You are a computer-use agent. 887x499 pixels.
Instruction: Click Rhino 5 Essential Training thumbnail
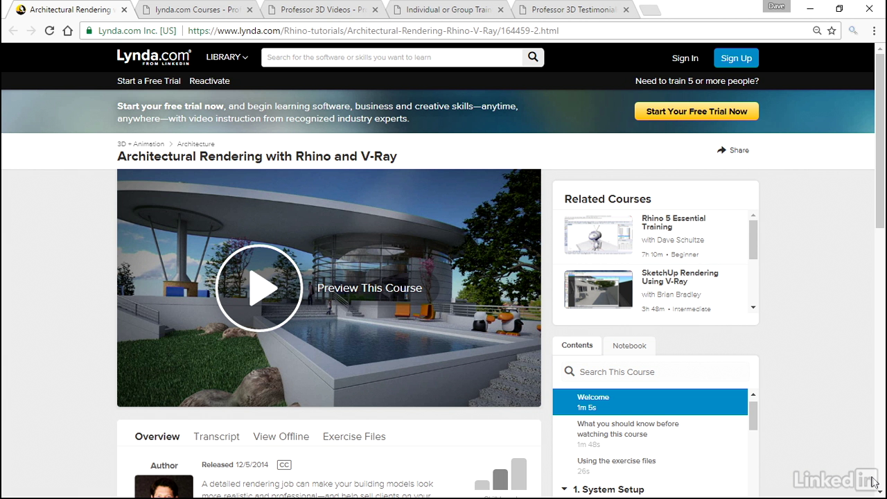[598, 235]
